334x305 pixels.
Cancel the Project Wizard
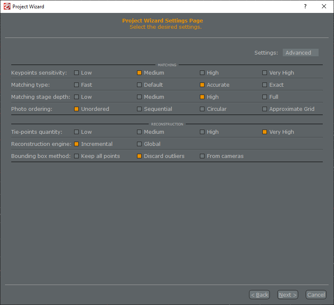[316, 295]
